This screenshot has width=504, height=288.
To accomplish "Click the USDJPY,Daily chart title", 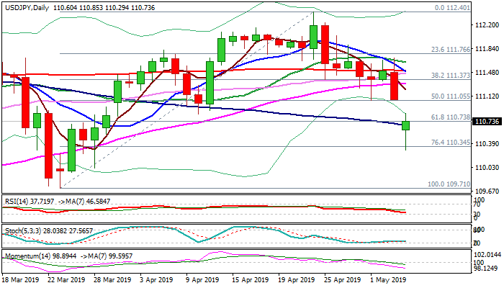I will (x=27, y=5).
